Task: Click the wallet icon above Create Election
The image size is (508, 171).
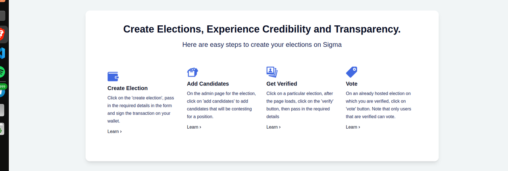Action: (113, 76)
